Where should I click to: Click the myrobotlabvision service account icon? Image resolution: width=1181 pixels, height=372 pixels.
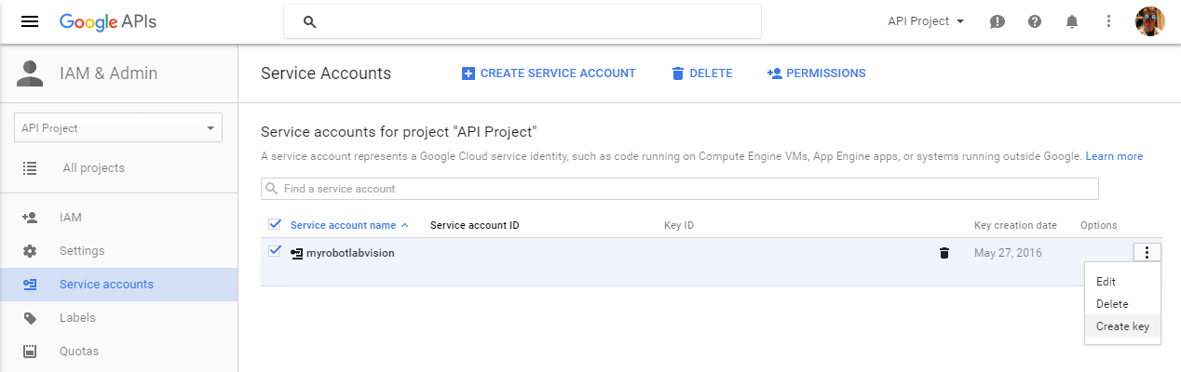pyautogui.click(x=297, y=253)
